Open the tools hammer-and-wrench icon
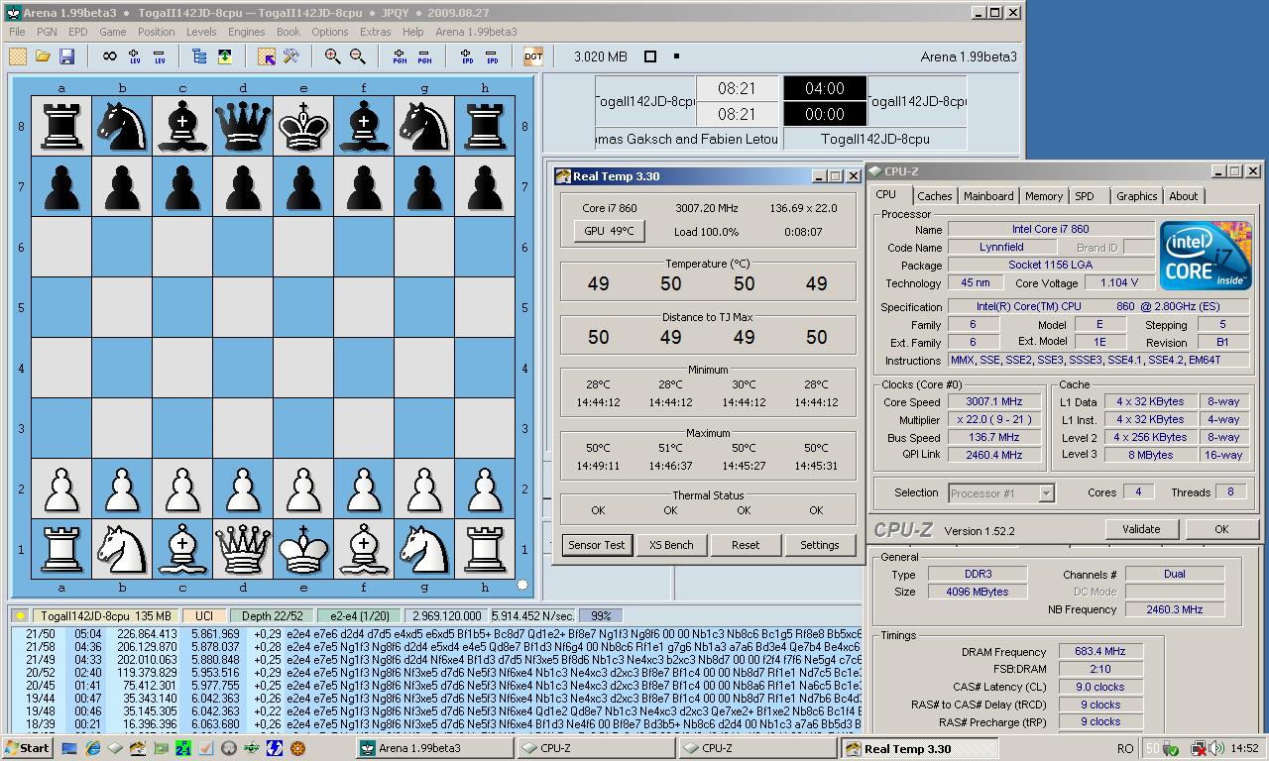This screenshot has width=1269, height=761. (x=290, y=56)
